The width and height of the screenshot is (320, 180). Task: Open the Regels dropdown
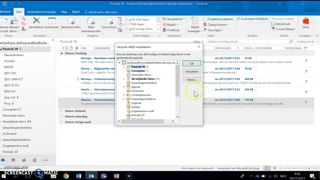[170, 24]
